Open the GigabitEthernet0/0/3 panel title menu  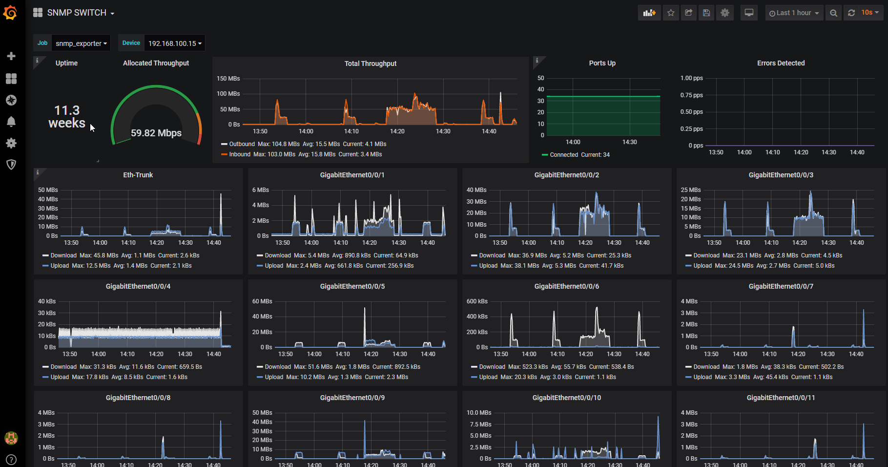pos(781,175)
